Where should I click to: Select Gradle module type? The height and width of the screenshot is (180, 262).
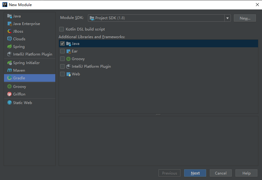[x=30, y=78]
